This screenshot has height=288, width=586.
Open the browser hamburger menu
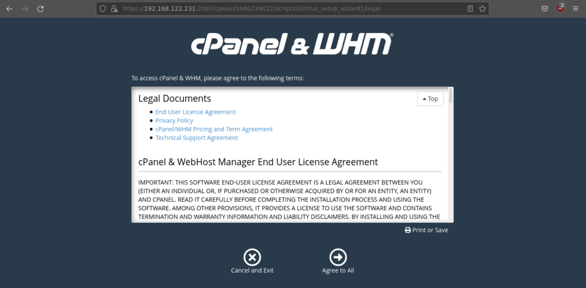[x=576, y=9]
